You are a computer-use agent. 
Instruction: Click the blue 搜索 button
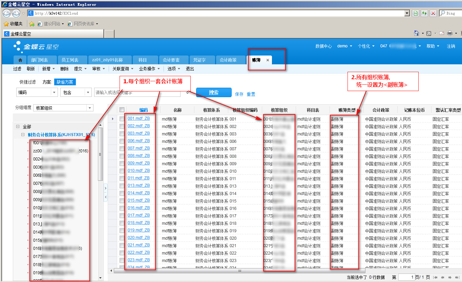tap(213, 92)
